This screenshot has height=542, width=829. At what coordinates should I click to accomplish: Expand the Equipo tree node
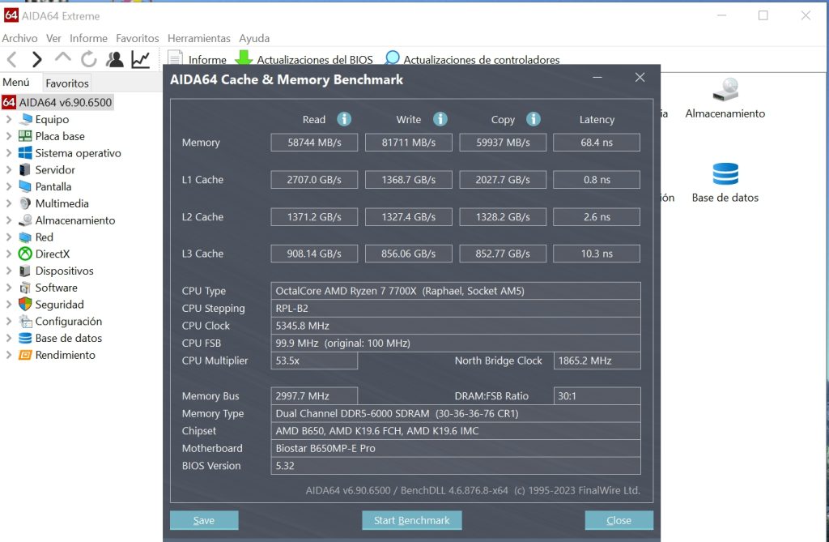point(8,120)
